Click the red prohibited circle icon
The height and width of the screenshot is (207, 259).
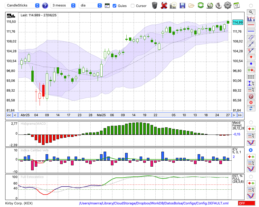(251, 96)
